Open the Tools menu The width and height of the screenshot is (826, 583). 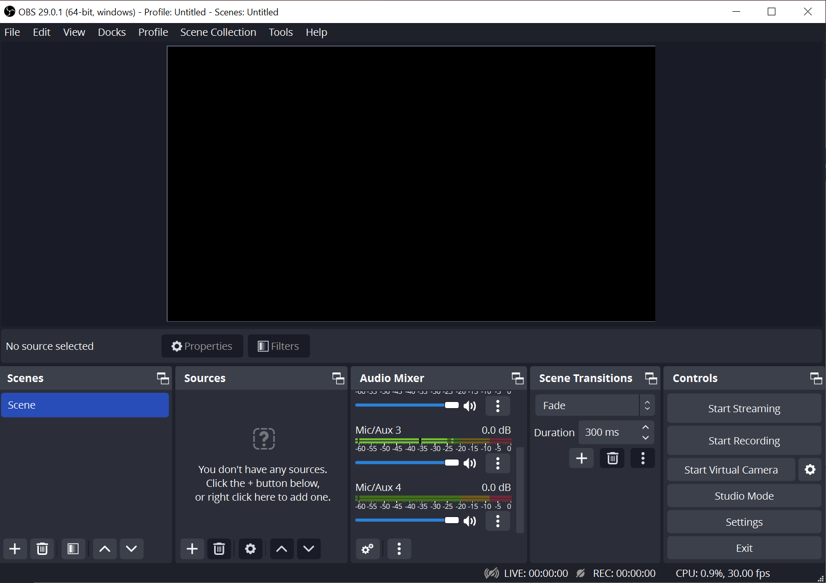[281, 32]
